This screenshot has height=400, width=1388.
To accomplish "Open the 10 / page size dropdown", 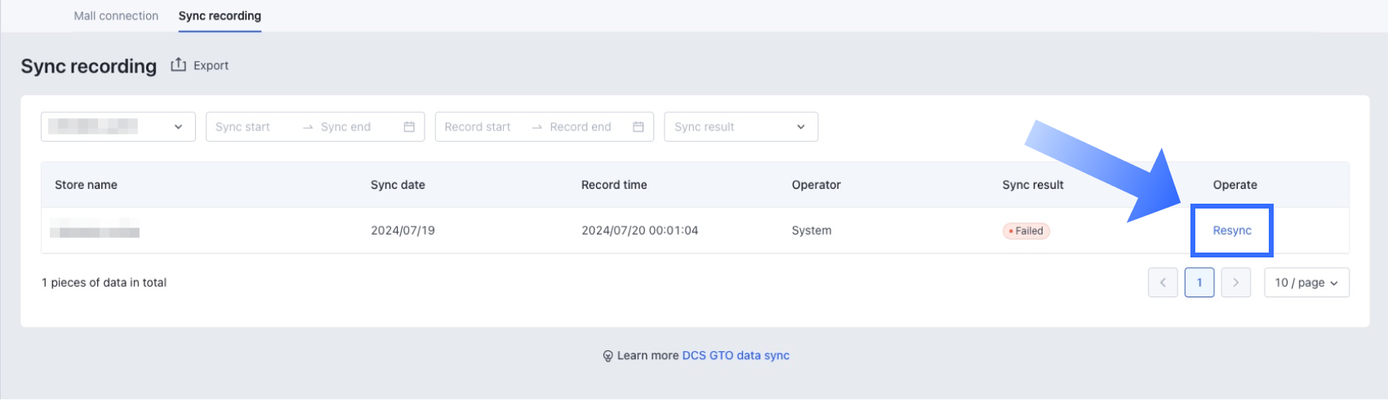I will (x=1306, y=283).
